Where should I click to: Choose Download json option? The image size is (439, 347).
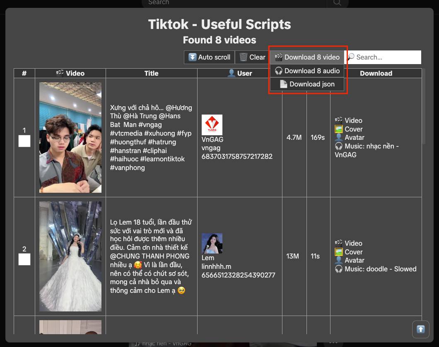(x=307, y=84)
